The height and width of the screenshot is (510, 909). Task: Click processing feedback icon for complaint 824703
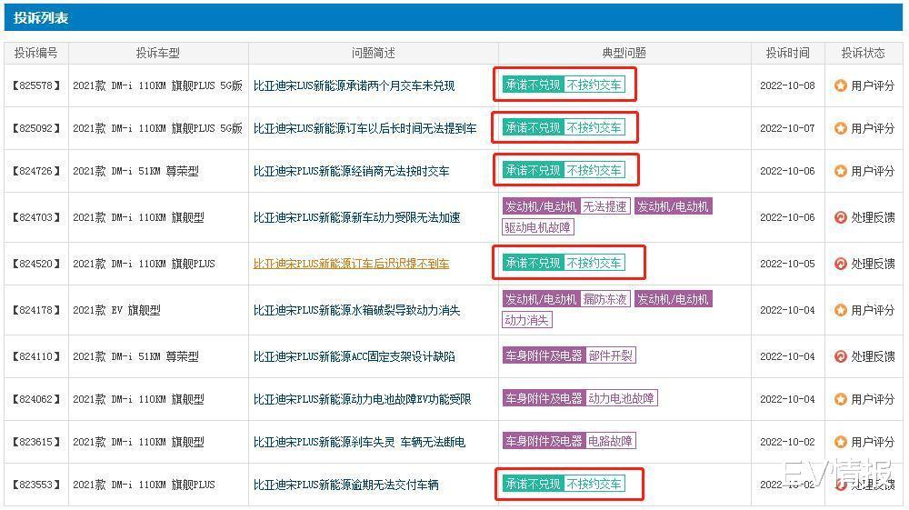(840, 217)
